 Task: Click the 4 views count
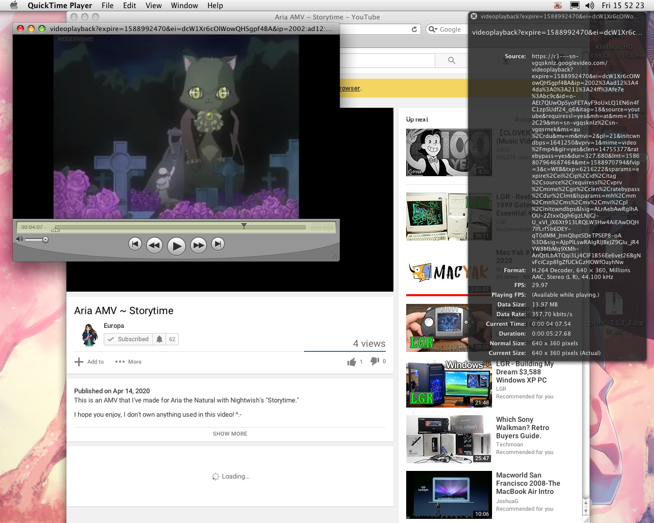click(x=369, y=344)
